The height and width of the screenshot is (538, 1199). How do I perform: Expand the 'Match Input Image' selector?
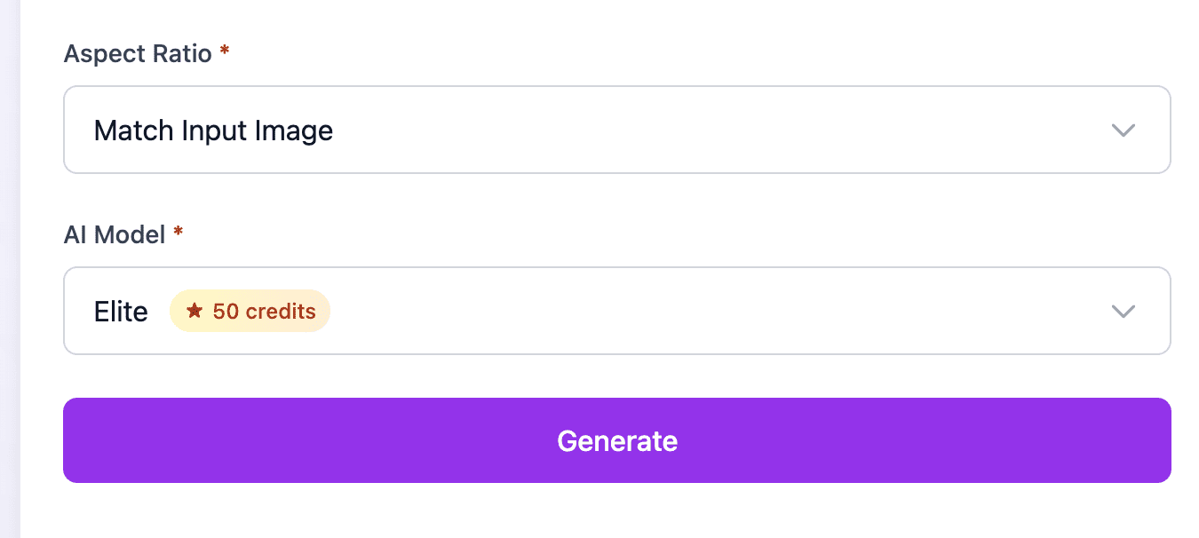pos(617,130)
